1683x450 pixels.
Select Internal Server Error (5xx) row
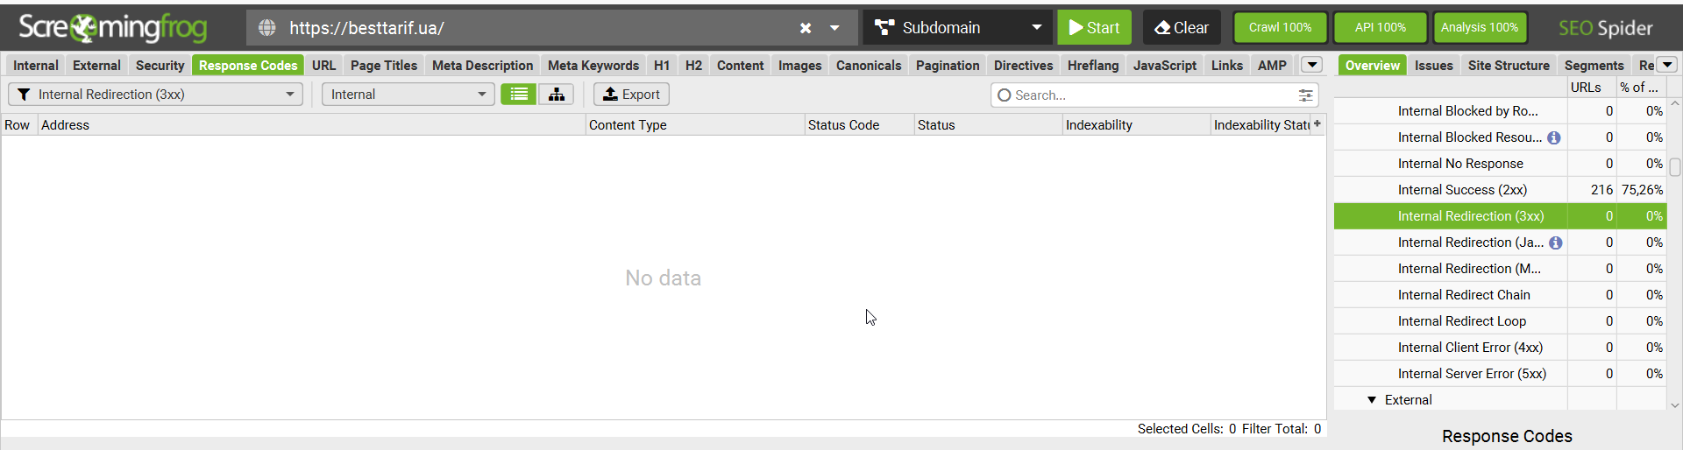point(1500,374)
